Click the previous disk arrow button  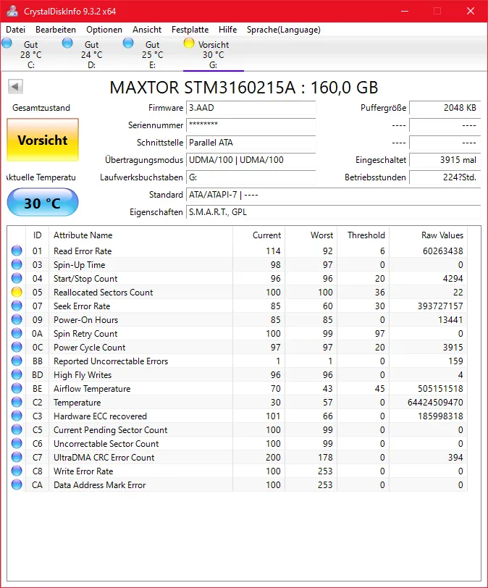point(15,87)
